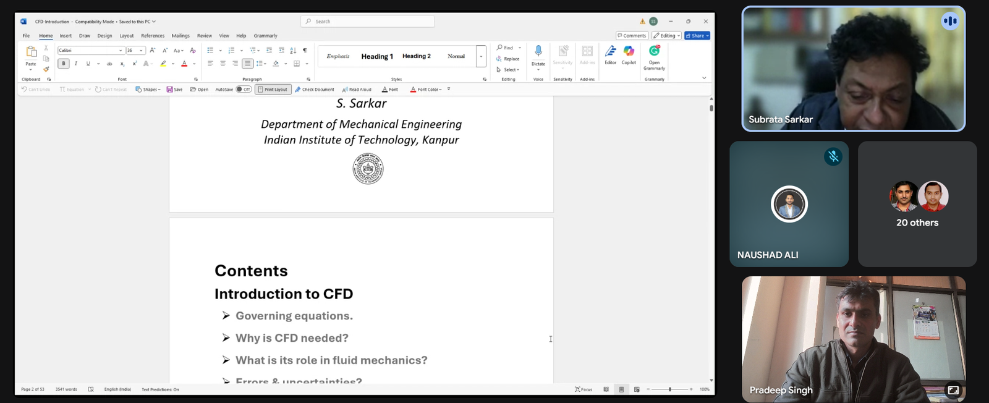Open the Editing mode dropdown
The width and height of the screenshot is (989, 403).
click(666, 36)
